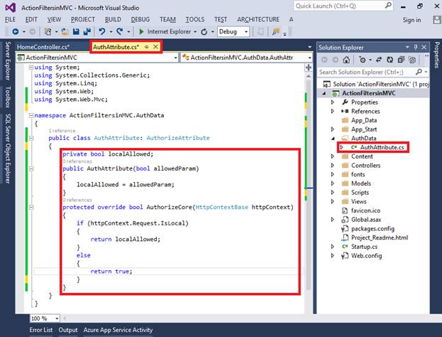This screenshot has width=442, height=337.
Task: Collapse the AuthData folder node
Action: coord(333,139)
